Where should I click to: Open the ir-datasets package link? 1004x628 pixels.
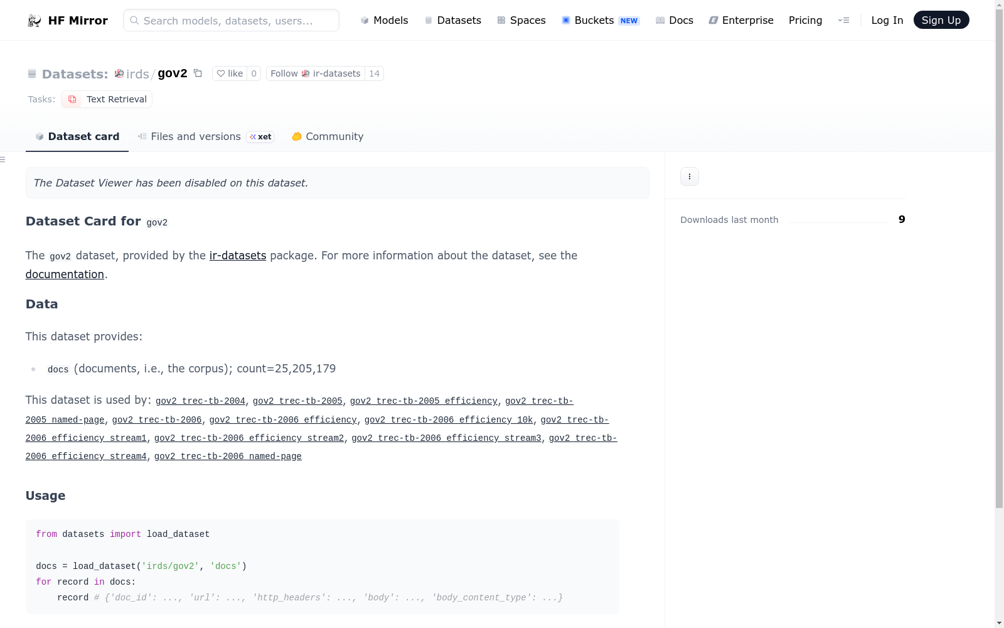point(238,256)
